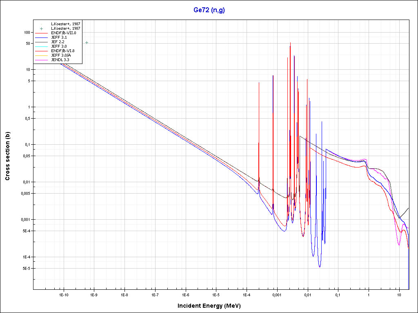Click the green plus marker in legend
The width and height of the screenshot is (418, 313).
pos(41,29)
